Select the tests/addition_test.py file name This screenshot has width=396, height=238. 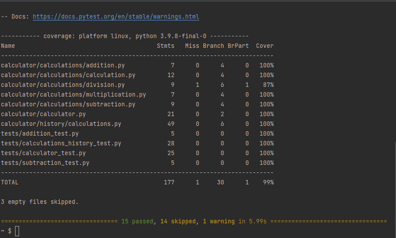coord(40,134)
